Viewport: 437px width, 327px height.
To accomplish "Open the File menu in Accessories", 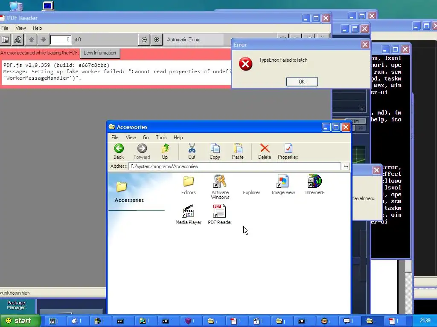I will [x=115, y=138].
